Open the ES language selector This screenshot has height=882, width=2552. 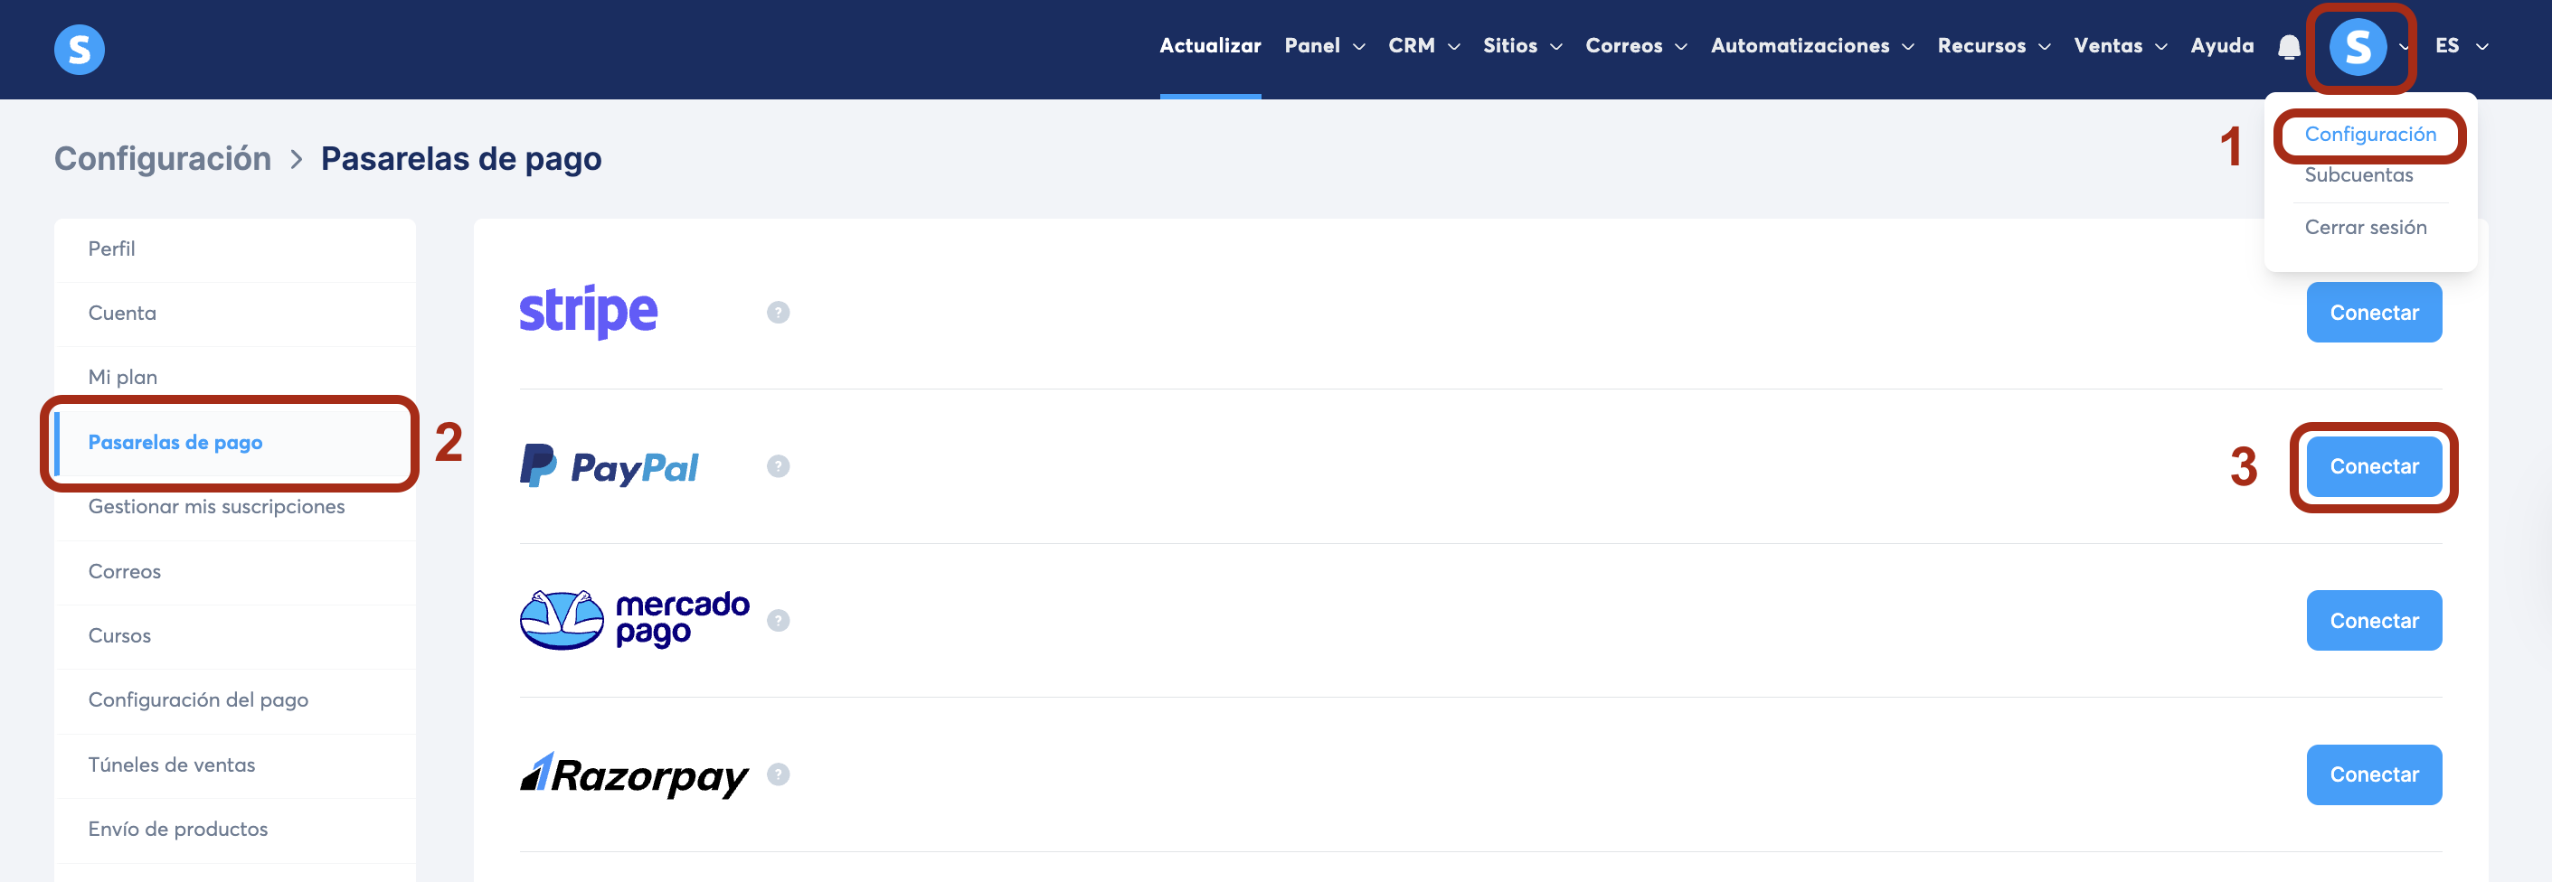pyautogui.click(x=2461, y=45)
